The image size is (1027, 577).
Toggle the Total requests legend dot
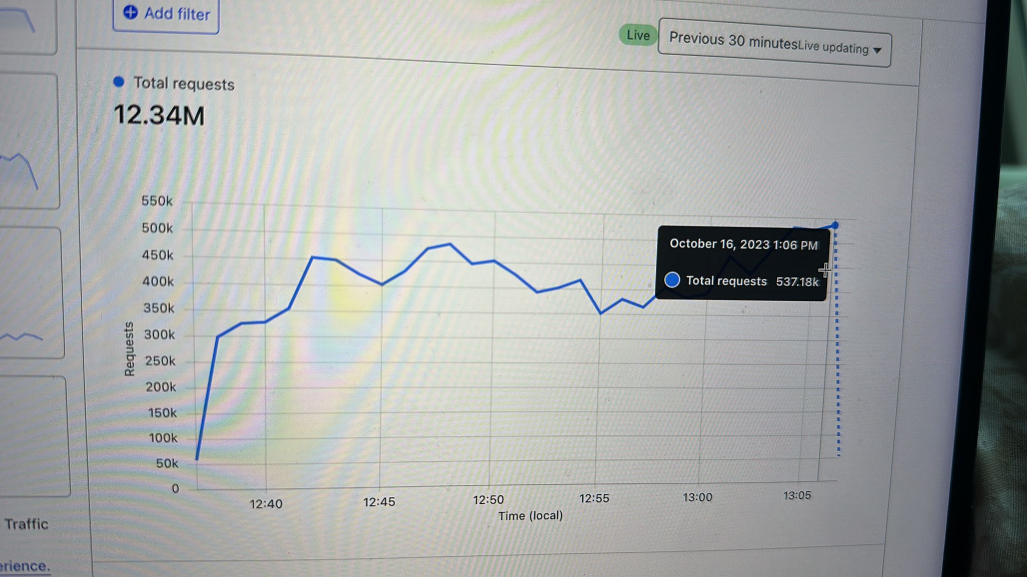pos(119,82)
